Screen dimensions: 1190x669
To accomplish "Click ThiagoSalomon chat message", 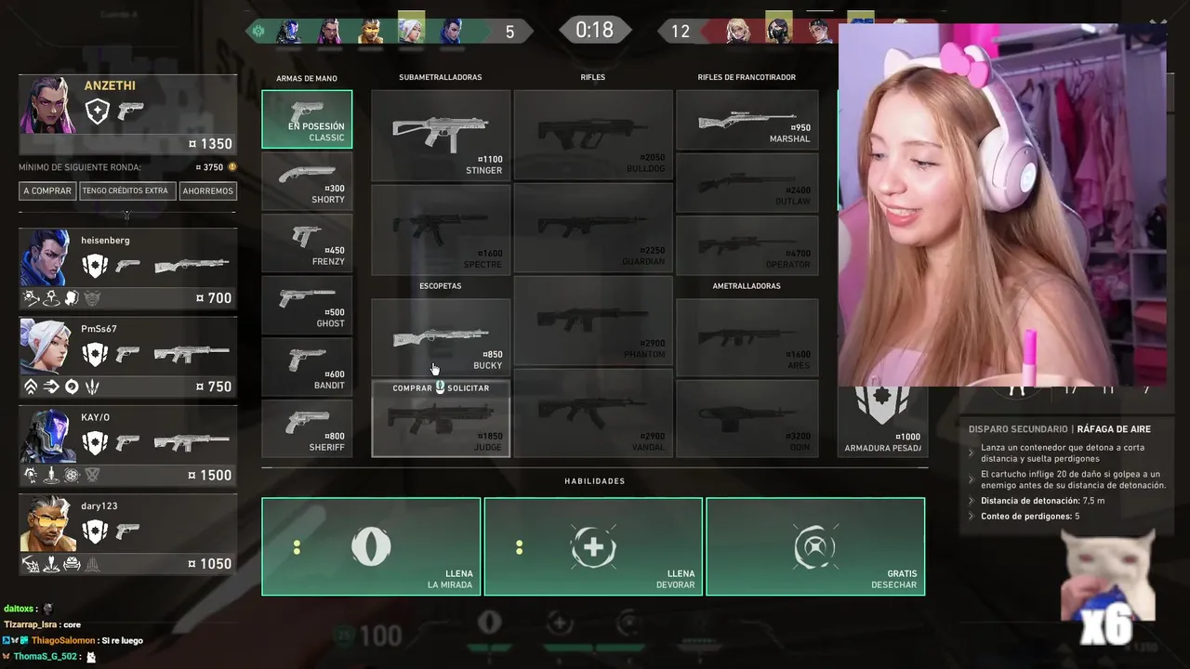I will point(73,640).
